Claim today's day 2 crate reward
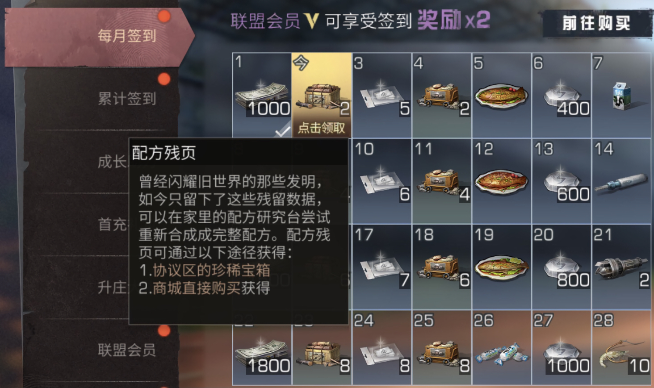Screen dimensions: 654x388 click(x=322, y=95)
